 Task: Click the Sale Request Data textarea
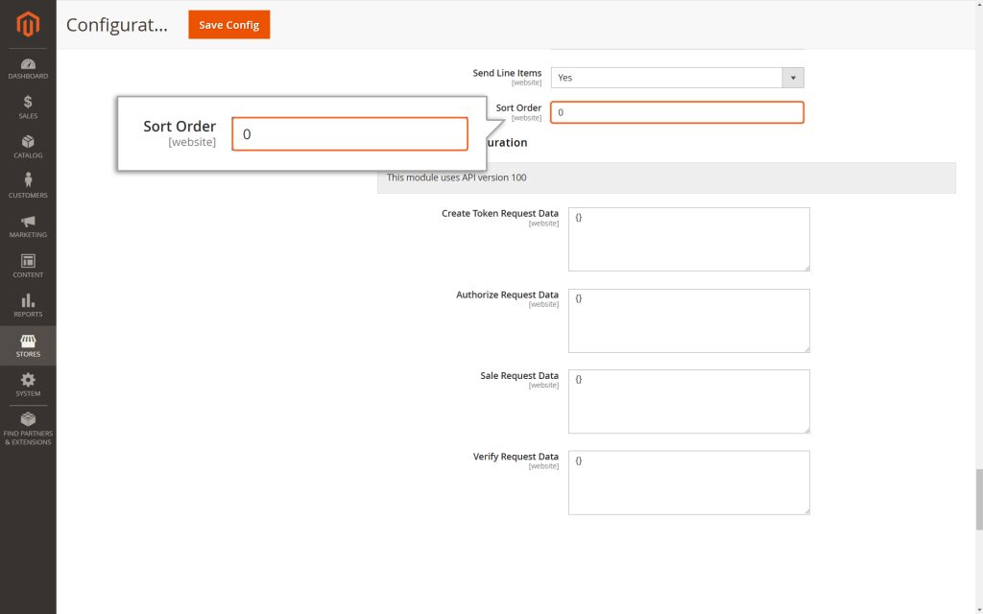(x=688, y=400)
